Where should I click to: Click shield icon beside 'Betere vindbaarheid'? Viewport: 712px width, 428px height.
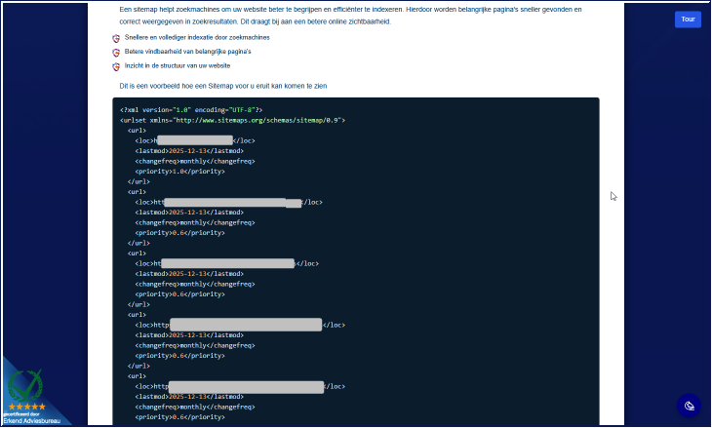coord(116,52)
